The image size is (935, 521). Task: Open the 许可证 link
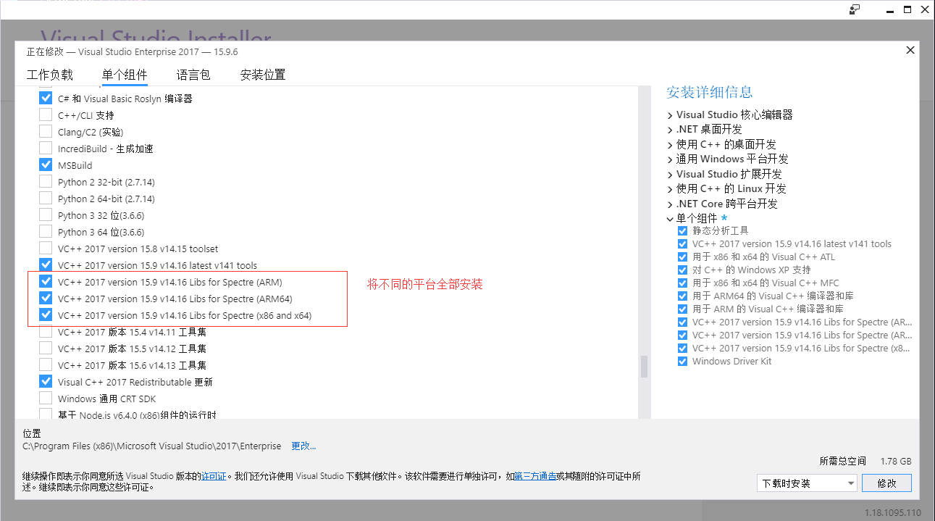point(214,476)
